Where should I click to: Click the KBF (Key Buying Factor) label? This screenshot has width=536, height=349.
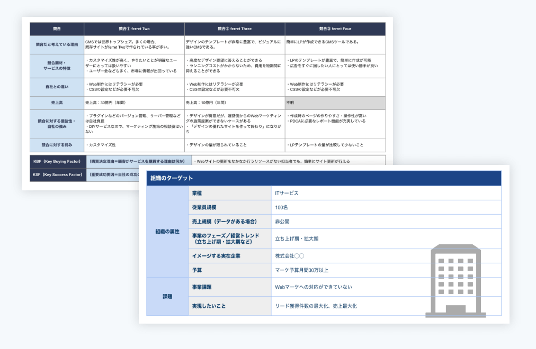pyautogui.click(x=58, y=161)
